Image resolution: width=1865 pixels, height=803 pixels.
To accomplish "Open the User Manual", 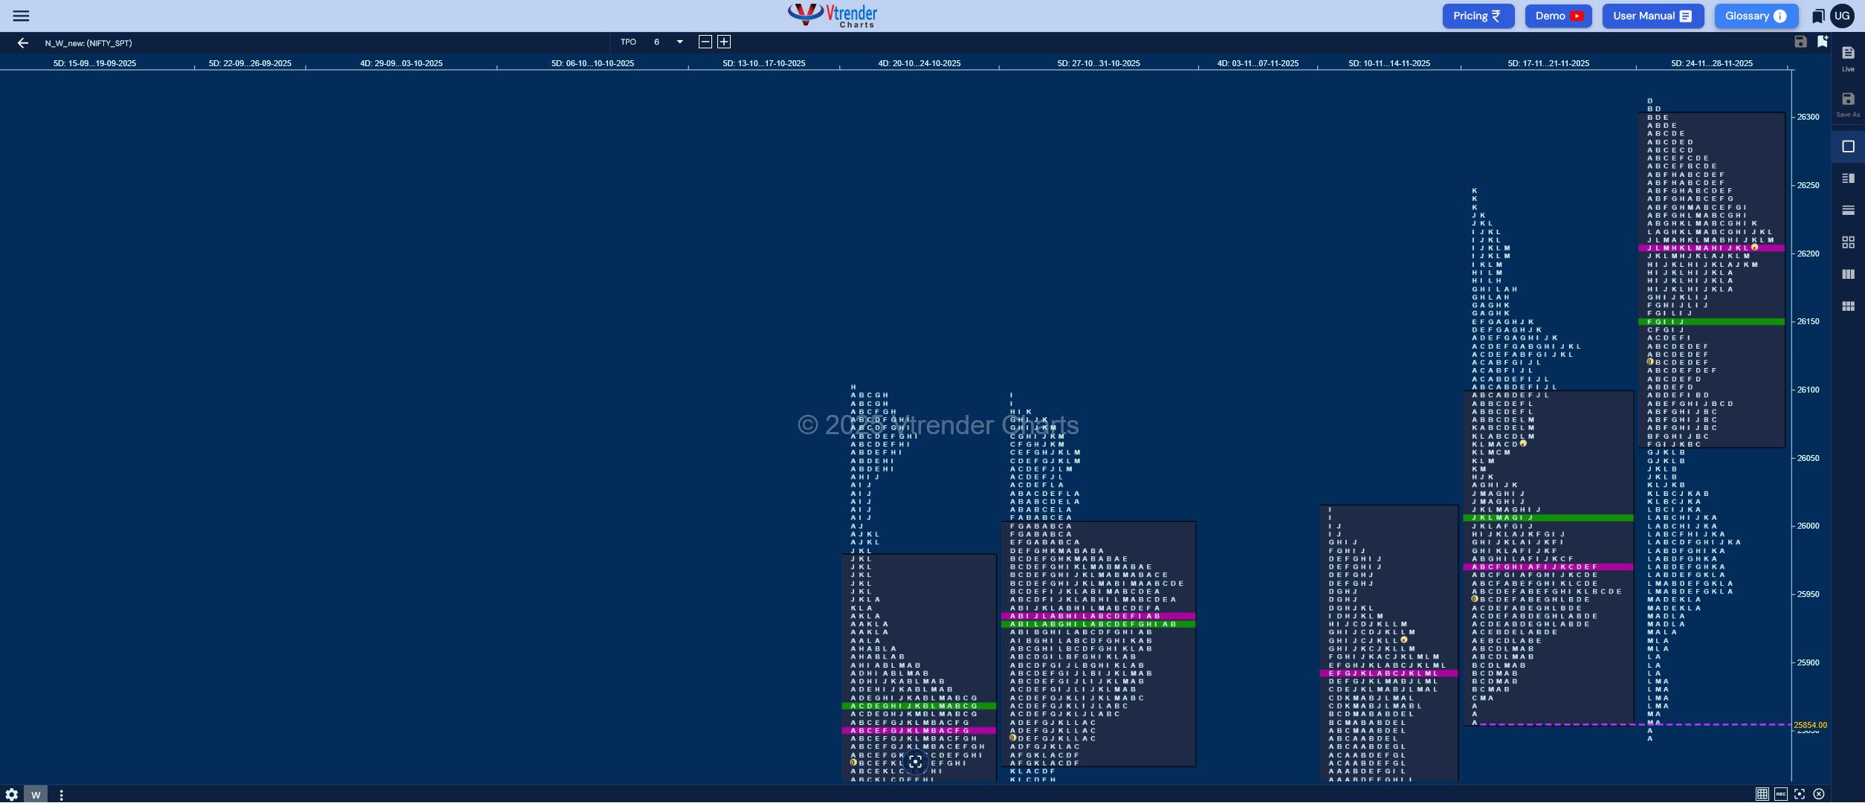I will (x=1652, y=16).
